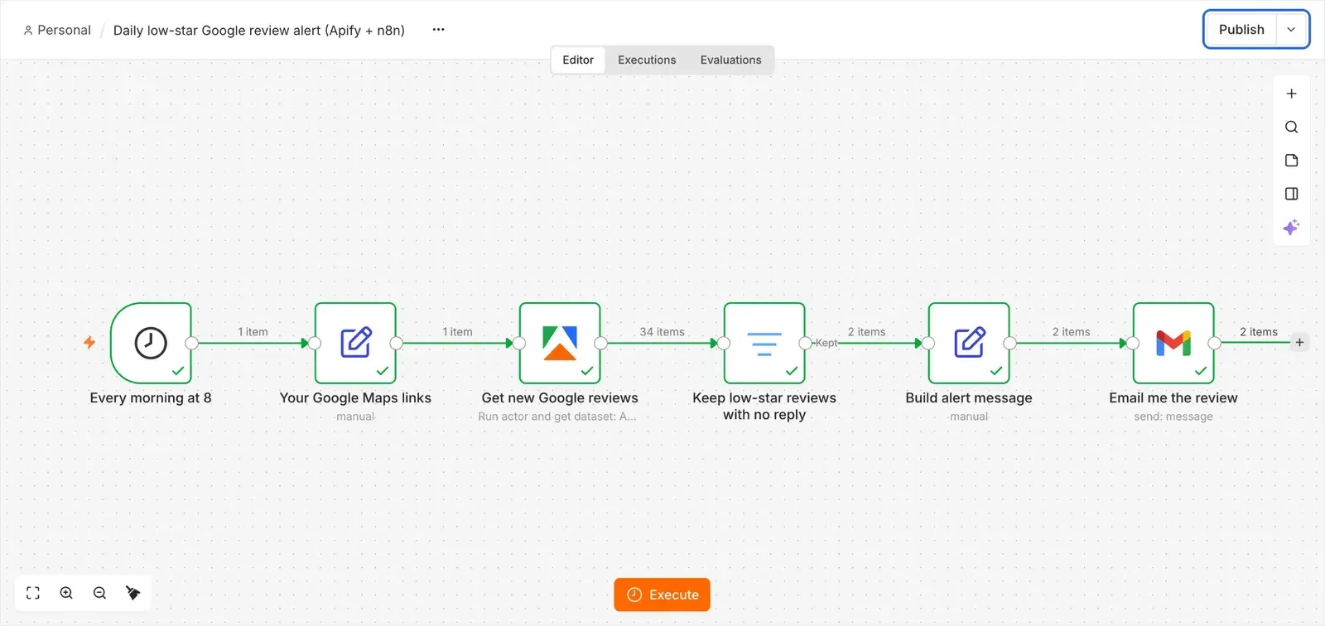Screen dimensions: 1325x626
Task: Open the canvas search magnifier icon
Action: 1291,128
